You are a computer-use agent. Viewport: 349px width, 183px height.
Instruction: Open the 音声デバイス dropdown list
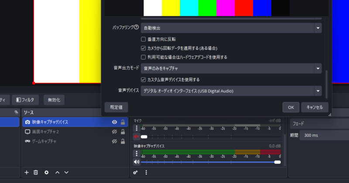click(x=231, y=91)
